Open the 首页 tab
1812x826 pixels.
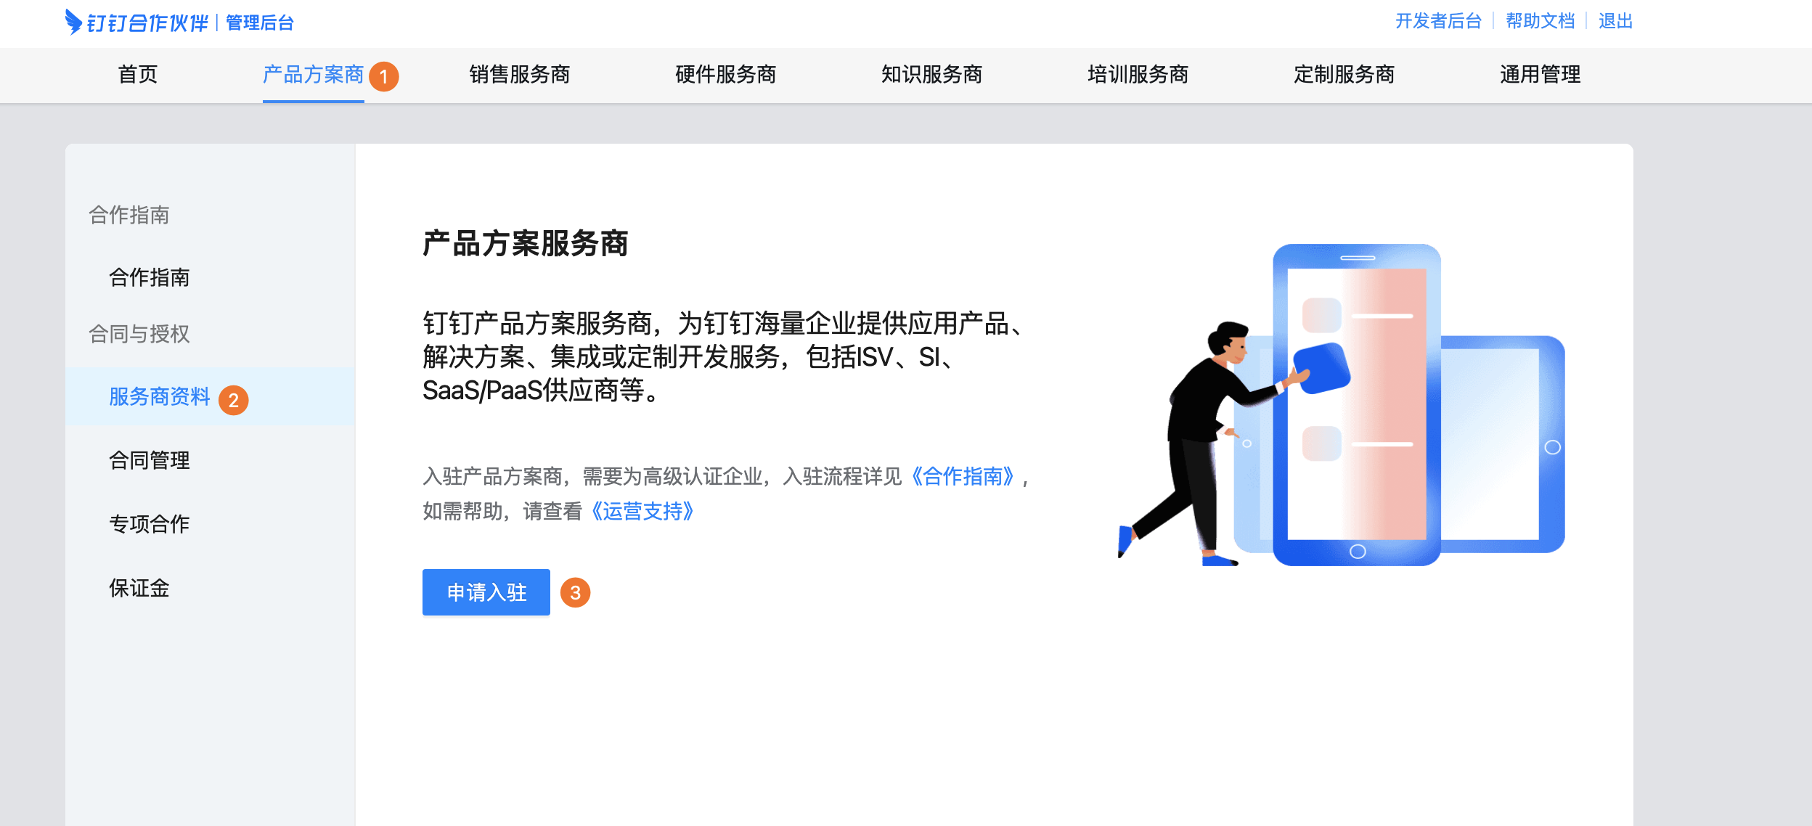pos(138,74)
